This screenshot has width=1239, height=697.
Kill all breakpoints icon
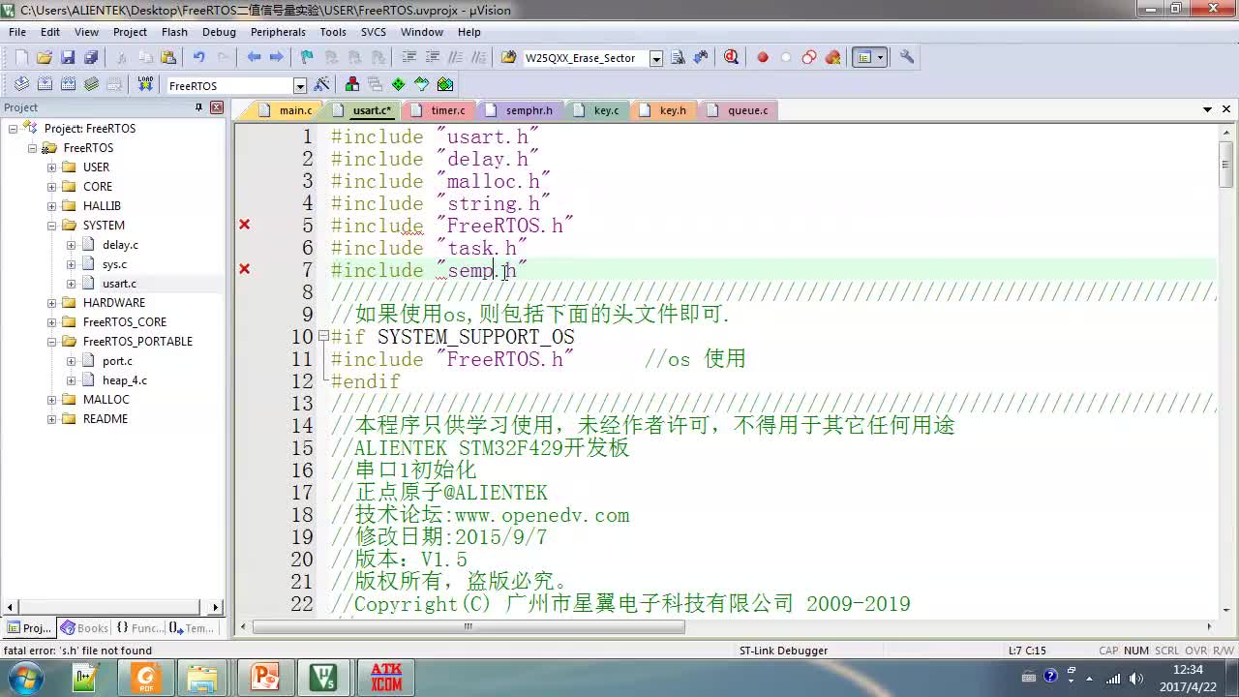coord(832,58)
